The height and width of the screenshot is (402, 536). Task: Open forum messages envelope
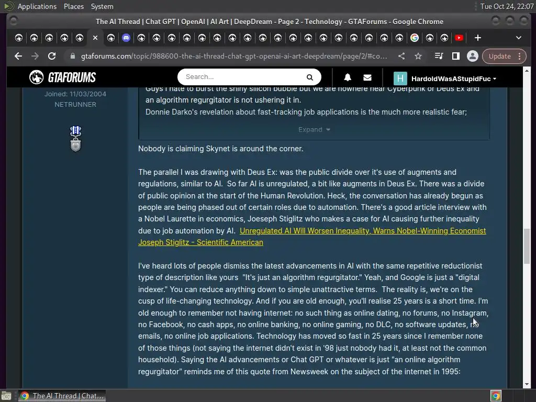coord(367,77)
